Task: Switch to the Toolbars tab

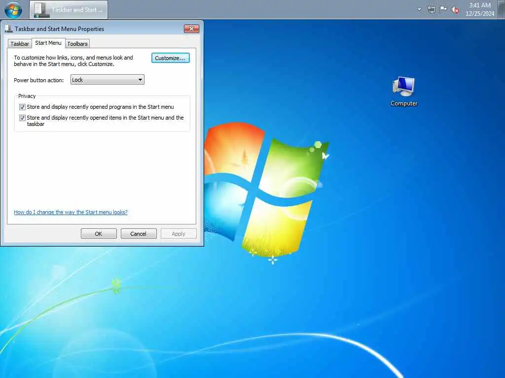Action: click(77, 44)
